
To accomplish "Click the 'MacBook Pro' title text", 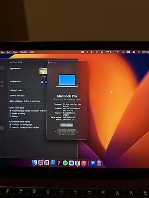I will point(67,96).
